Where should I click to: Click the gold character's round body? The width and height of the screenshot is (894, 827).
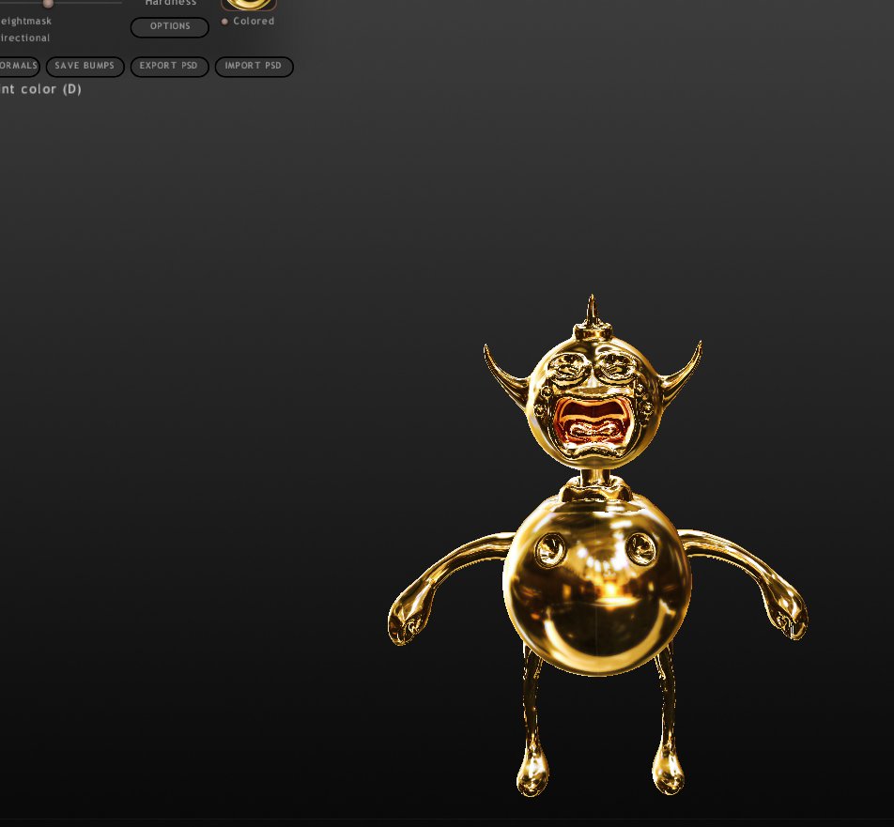pos(597,584)
